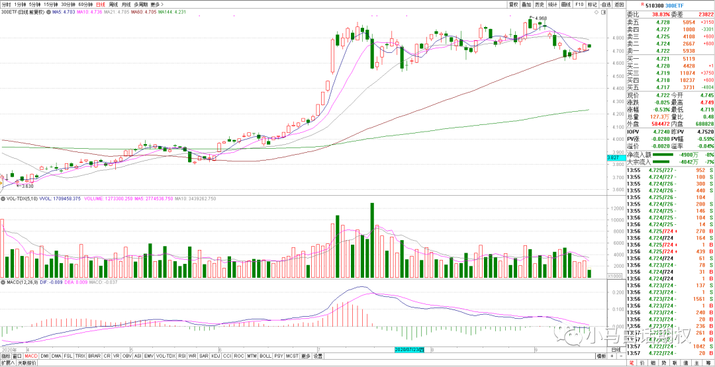Viewport: 715px width, 367px height.
Task: Toggle the KDJ indicator at bottom
Action: click(x=216, y=356)
